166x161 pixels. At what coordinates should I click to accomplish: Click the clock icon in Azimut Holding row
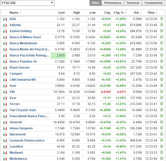pos(161,31)
